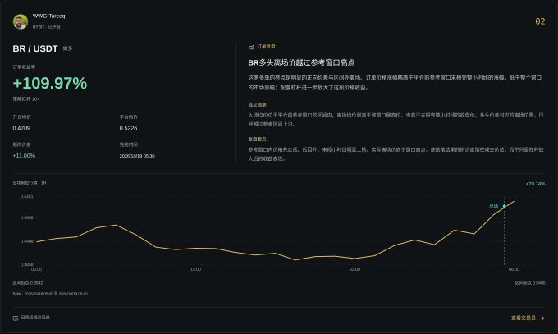Click the +109.97% return figure
Screen dimensions: 558x334
[x=50, y=83]
